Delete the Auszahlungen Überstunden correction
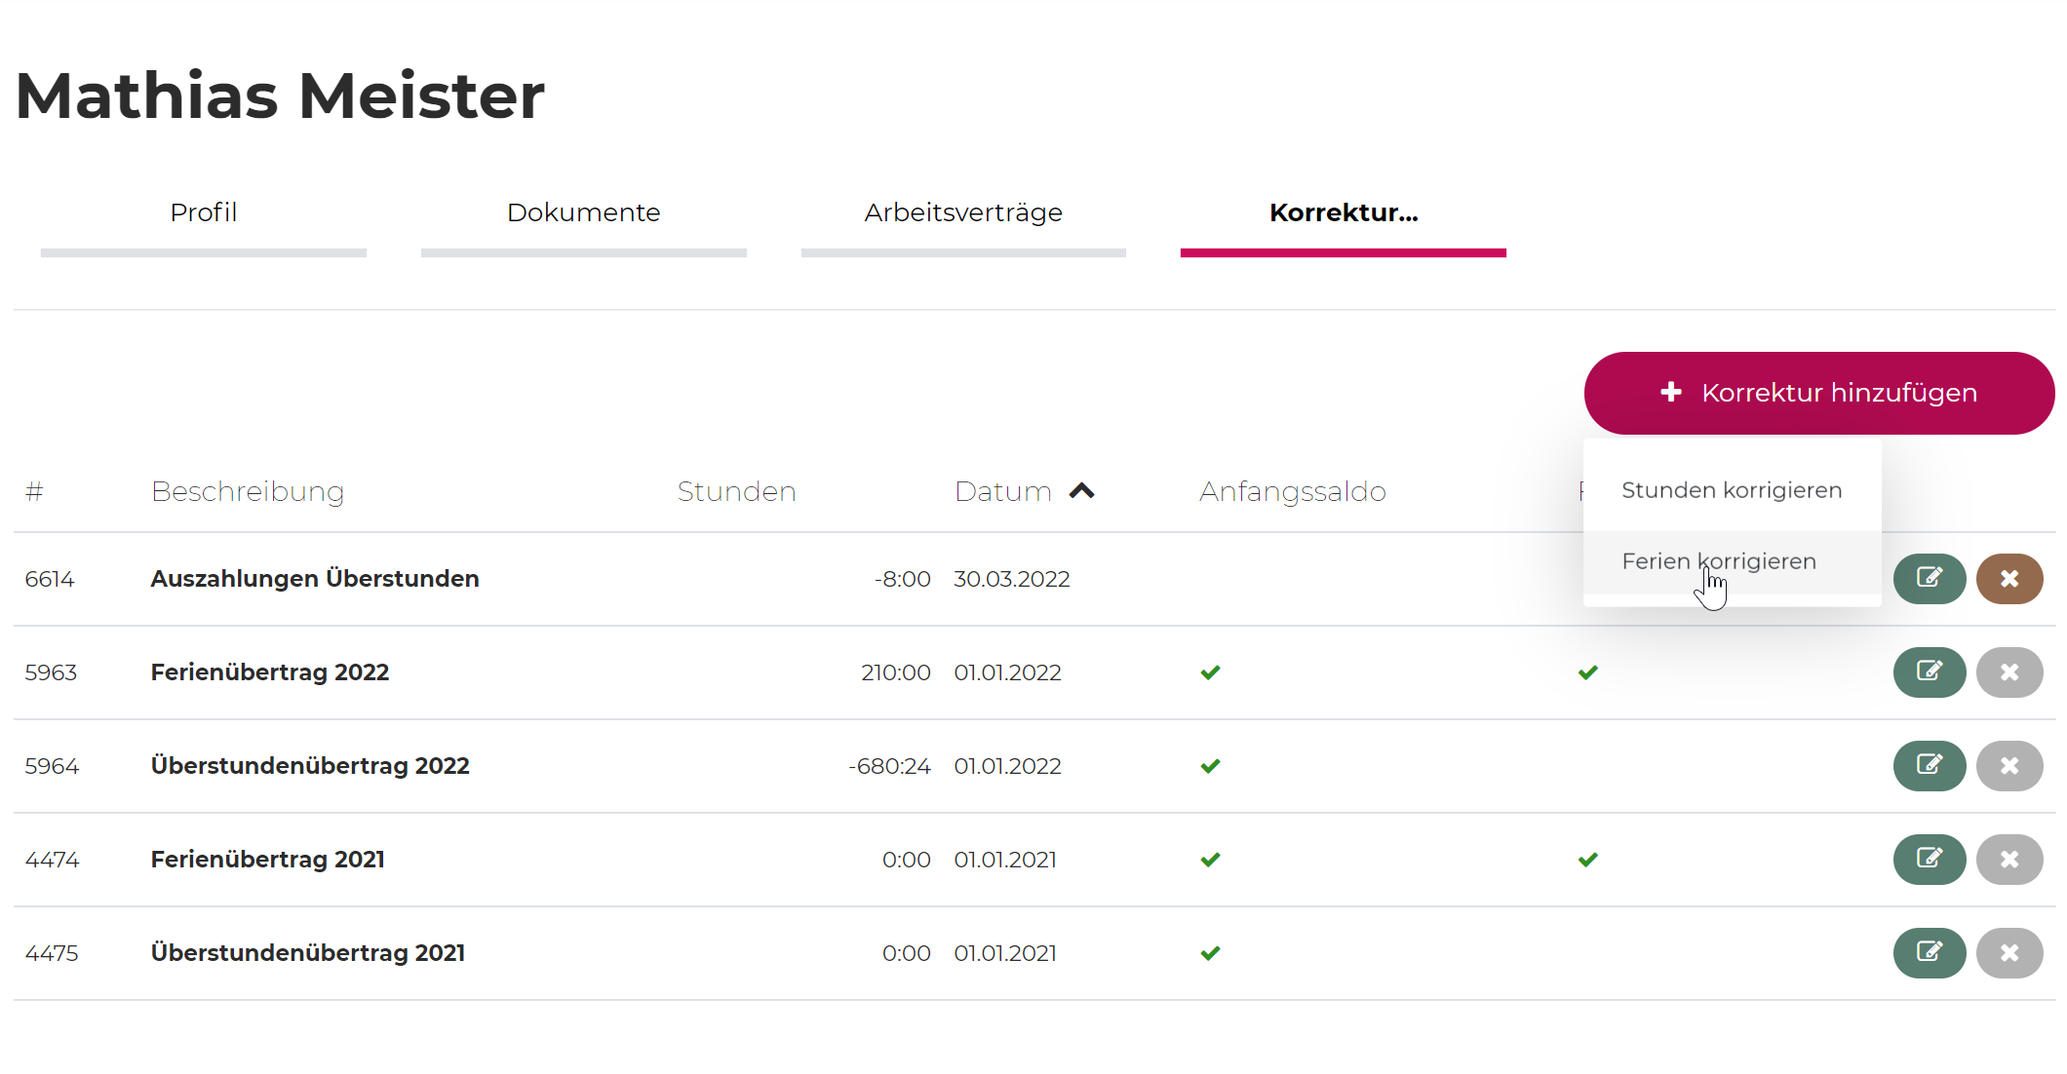 tap(2008, 579)
